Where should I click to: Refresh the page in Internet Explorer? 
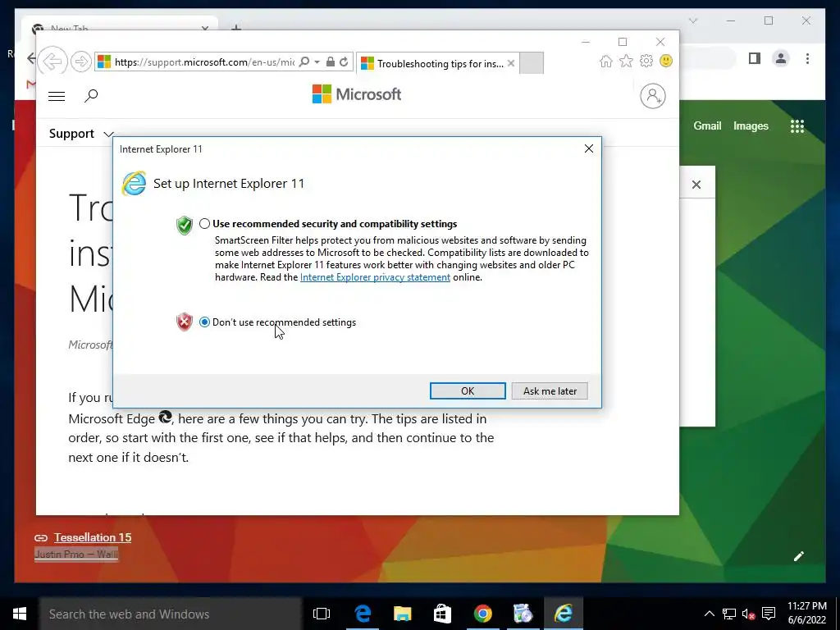click(x=344, y=62)
